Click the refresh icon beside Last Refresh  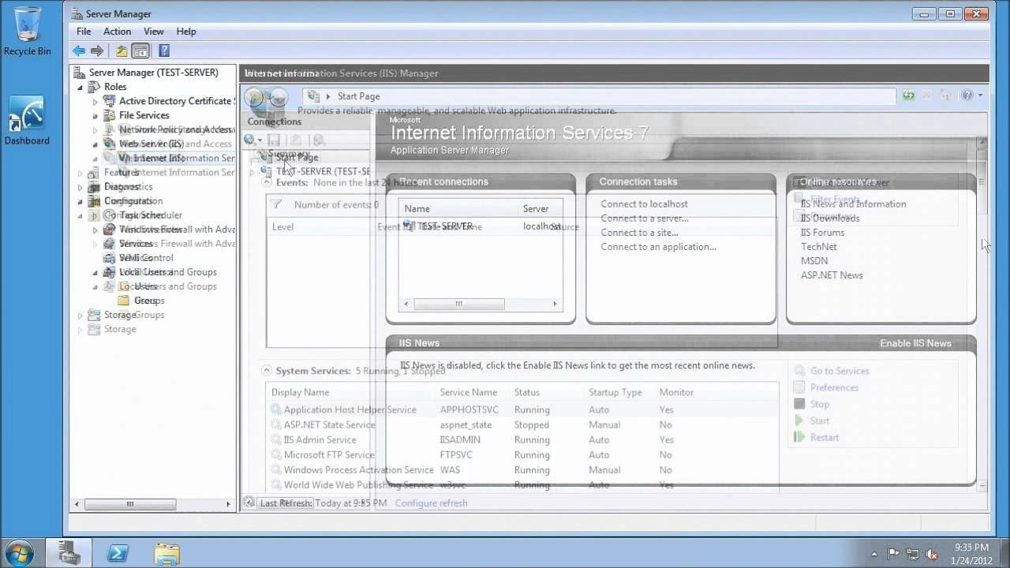pyautogui.click(x=249, y=503)
